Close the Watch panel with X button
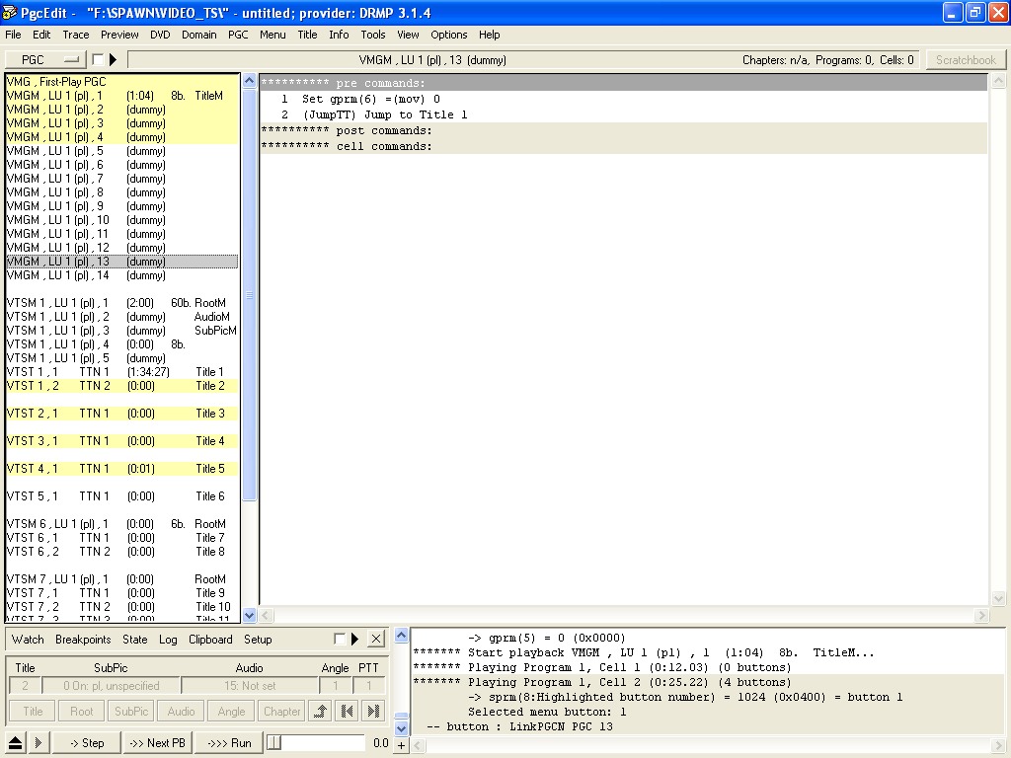This screenshot has width=1011, height=758. click(x=376, y=639)
